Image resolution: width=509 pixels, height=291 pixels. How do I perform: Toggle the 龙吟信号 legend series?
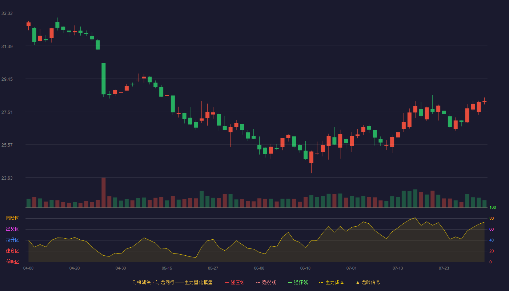368,282
